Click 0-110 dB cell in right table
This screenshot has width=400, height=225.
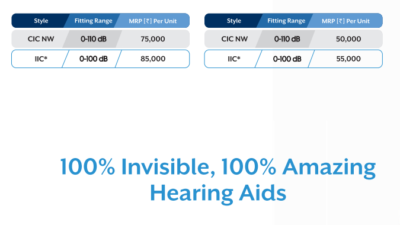pos(287,39)
